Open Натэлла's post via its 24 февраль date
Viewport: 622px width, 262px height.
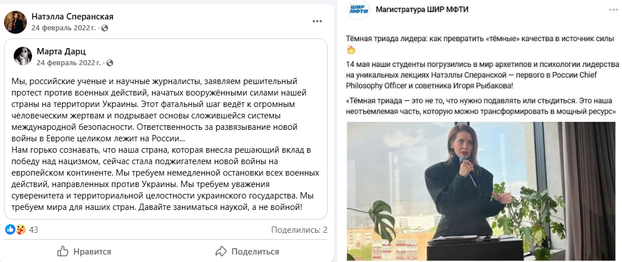click(65, 27)
